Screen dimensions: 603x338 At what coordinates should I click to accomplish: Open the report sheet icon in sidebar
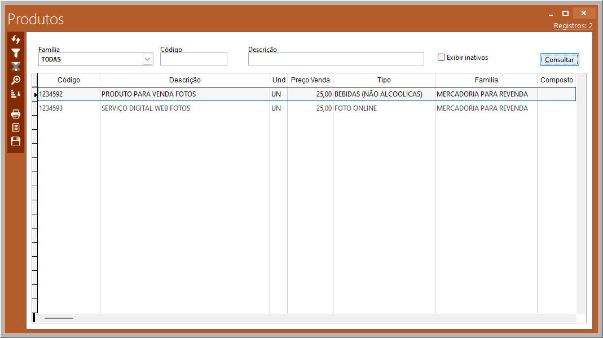click(16, 128)
